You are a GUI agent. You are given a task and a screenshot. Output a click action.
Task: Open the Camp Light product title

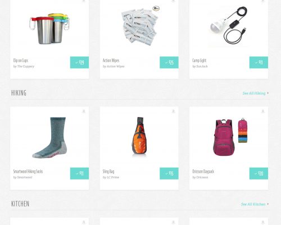pos(199,61)
